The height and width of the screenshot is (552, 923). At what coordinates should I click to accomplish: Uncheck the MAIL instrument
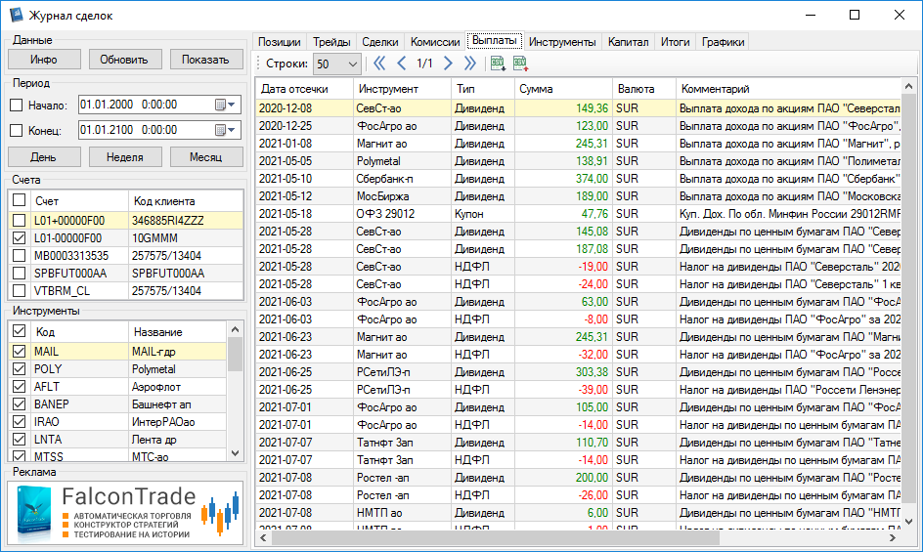(20, 352)
